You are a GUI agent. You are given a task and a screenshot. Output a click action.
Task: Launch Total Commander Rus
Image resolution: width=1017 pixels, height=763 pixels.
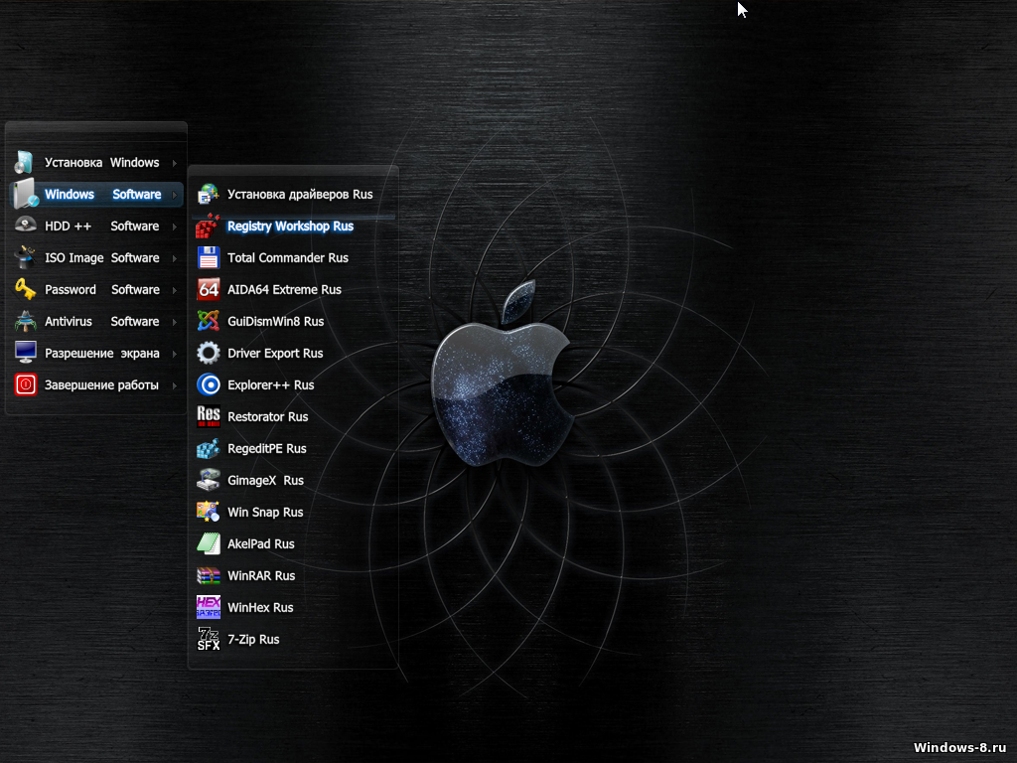pyautogui.click(x=293, y=257)
